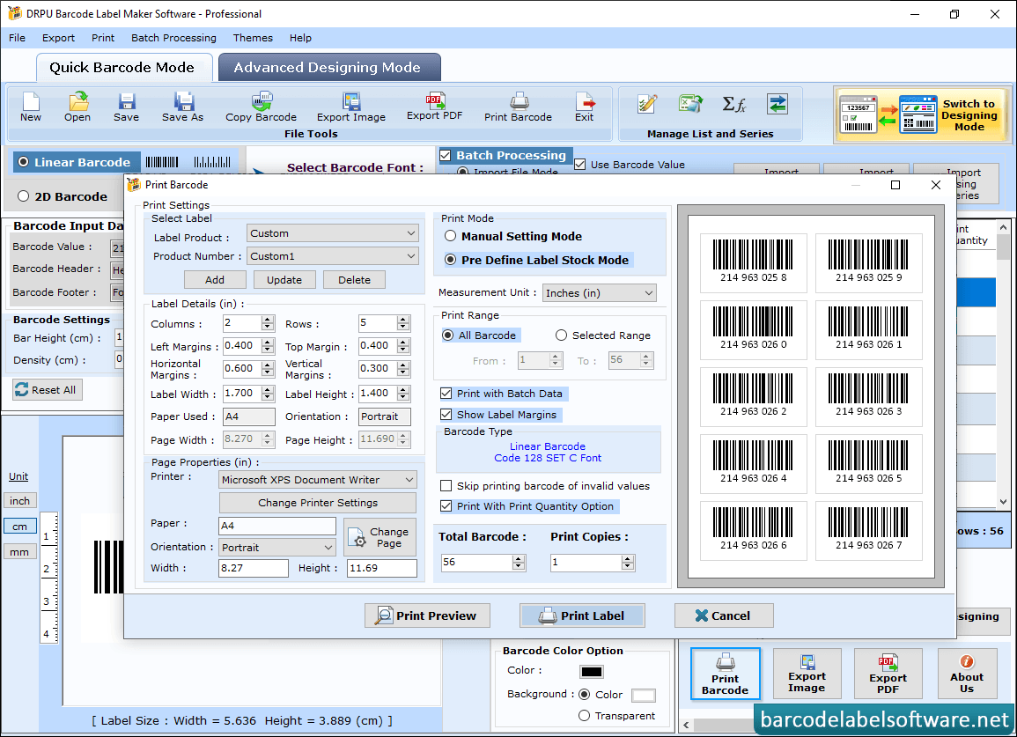Open the list editor pencil icon
Viewport: 1017px width, 737px height.
coord(646,104)
